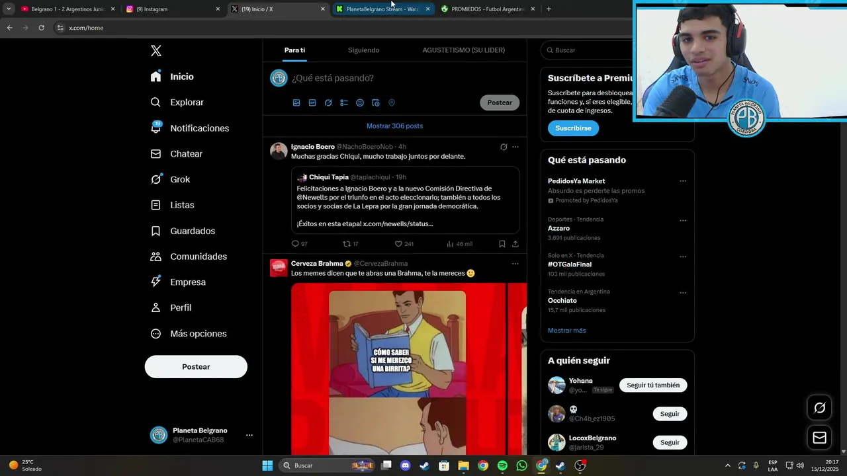Image resolution: width=847 pixels, height=476 pixels.
Task: Open floating Grok button at right edge
Action: tap(819, 408)
